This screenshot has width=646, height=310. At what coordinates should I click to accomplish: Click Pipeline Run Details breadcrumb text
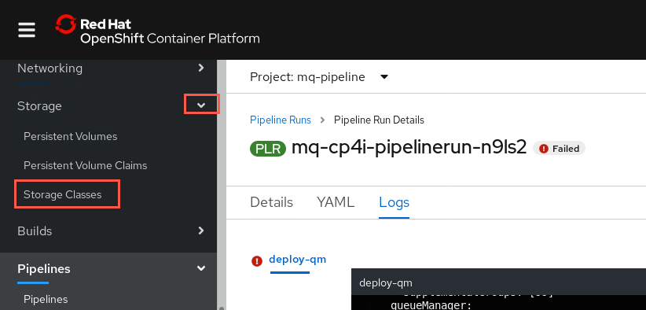coord(379,120)
